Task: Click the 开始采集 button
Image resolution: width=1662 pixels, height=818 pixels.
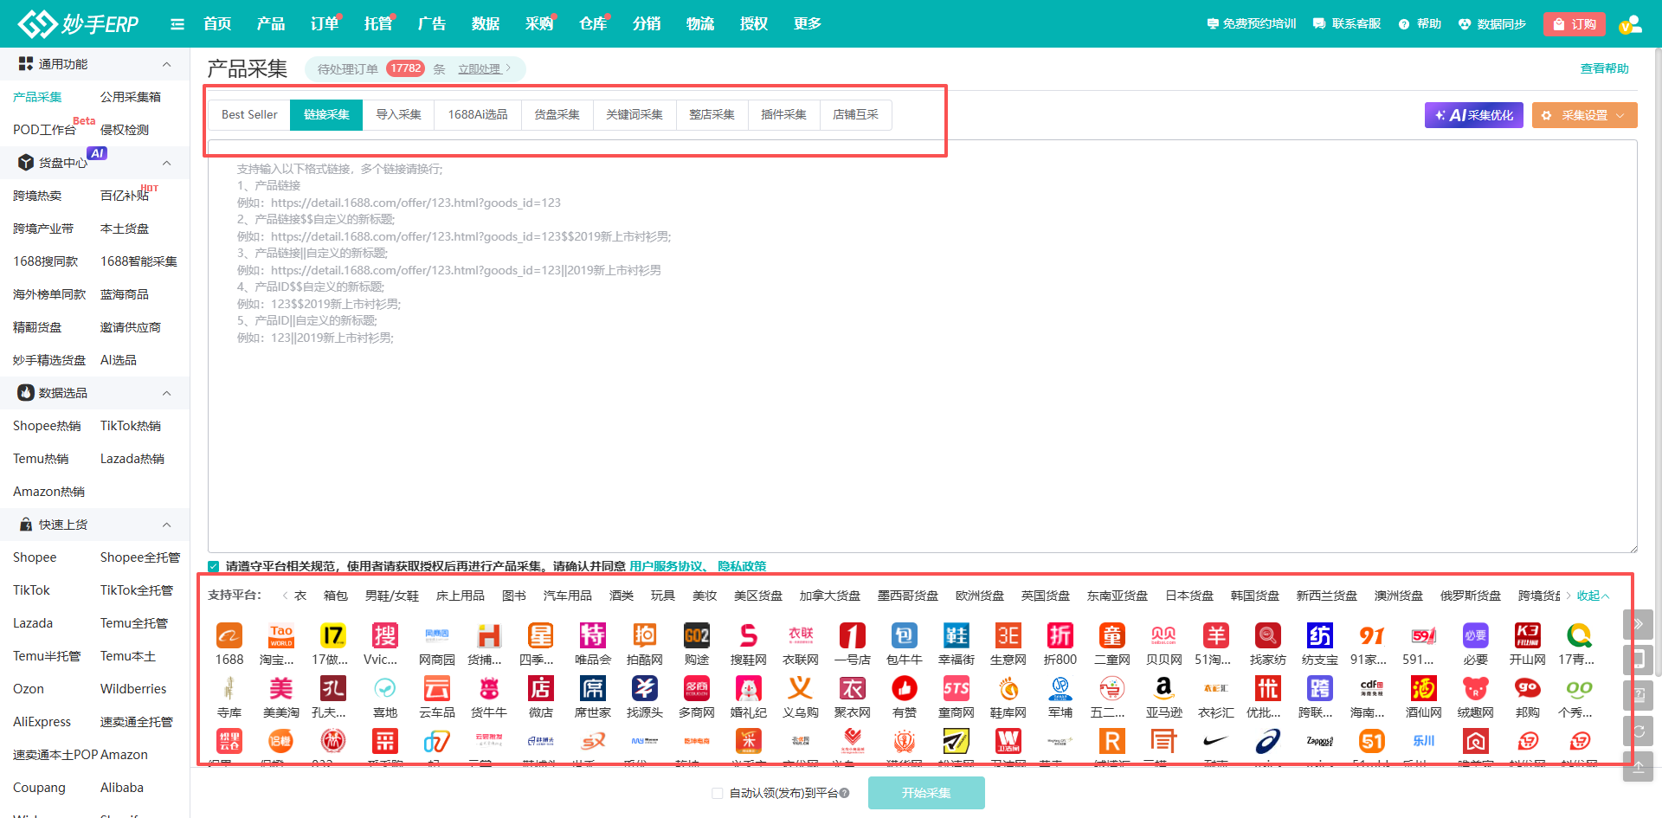Action: tap(926, 793)
